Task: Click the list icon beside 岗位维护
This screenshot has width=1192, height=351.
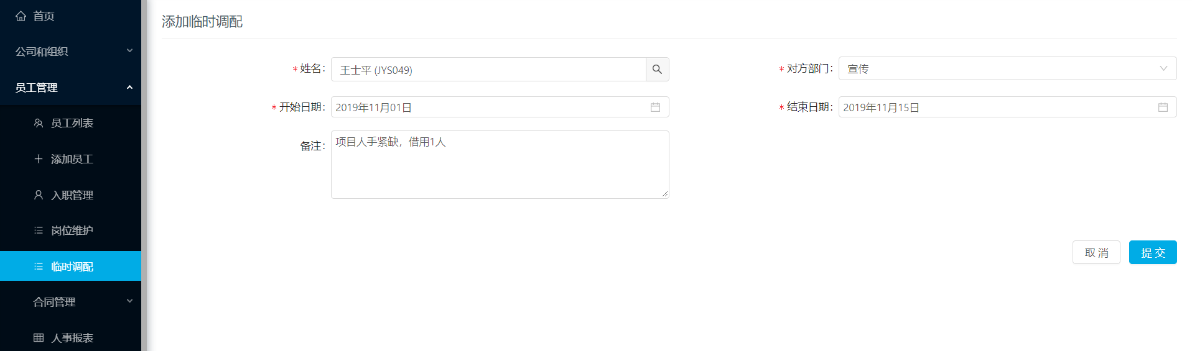Action: tap(39, 230)
